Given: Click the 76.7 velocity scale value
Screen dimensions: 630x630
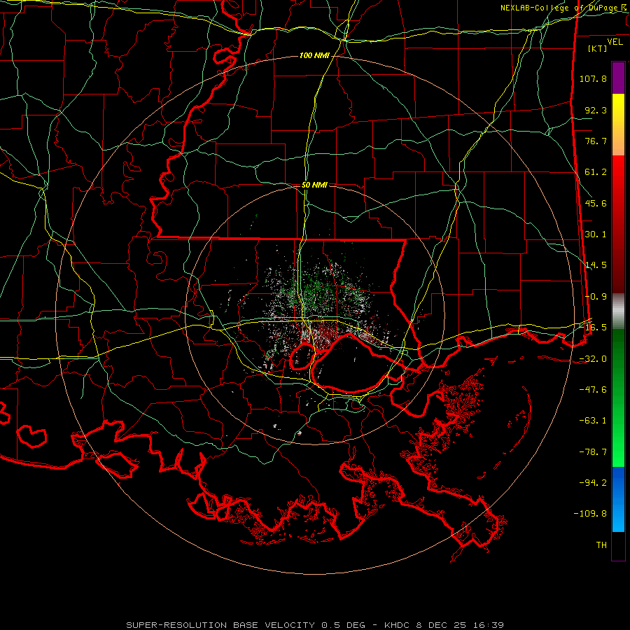Looking at the screenshot, I should (x=596, y=141).
